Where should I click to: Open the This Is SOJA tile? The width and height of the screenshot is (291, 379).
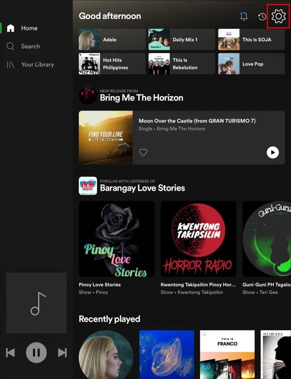251,39
